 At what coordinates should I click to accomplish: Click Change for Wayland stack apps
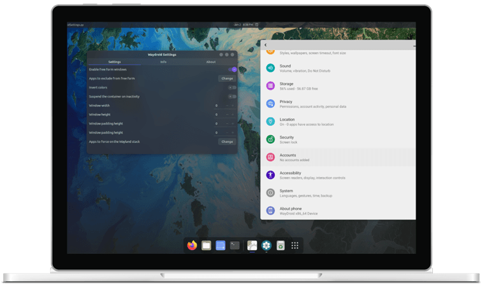coord(227,141)
